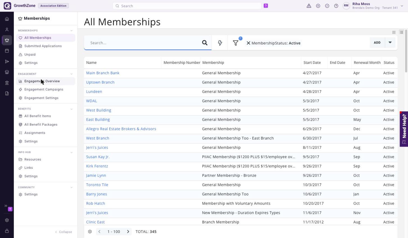Click the vertical page scrollbar
The height and width of the screenshot is (238, 408).
coord(406,51)
